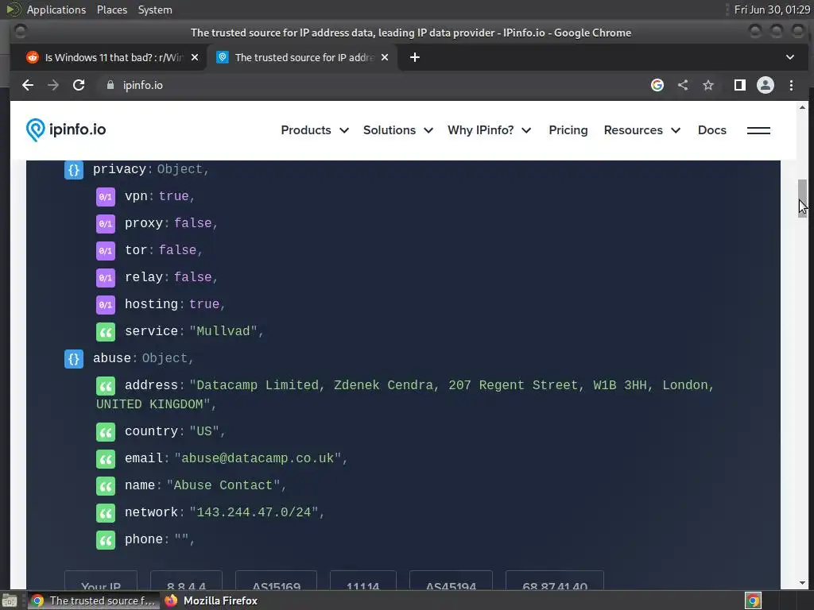Click boolean icon next to proxy
The image size is (814, 610).
(106, 223)
